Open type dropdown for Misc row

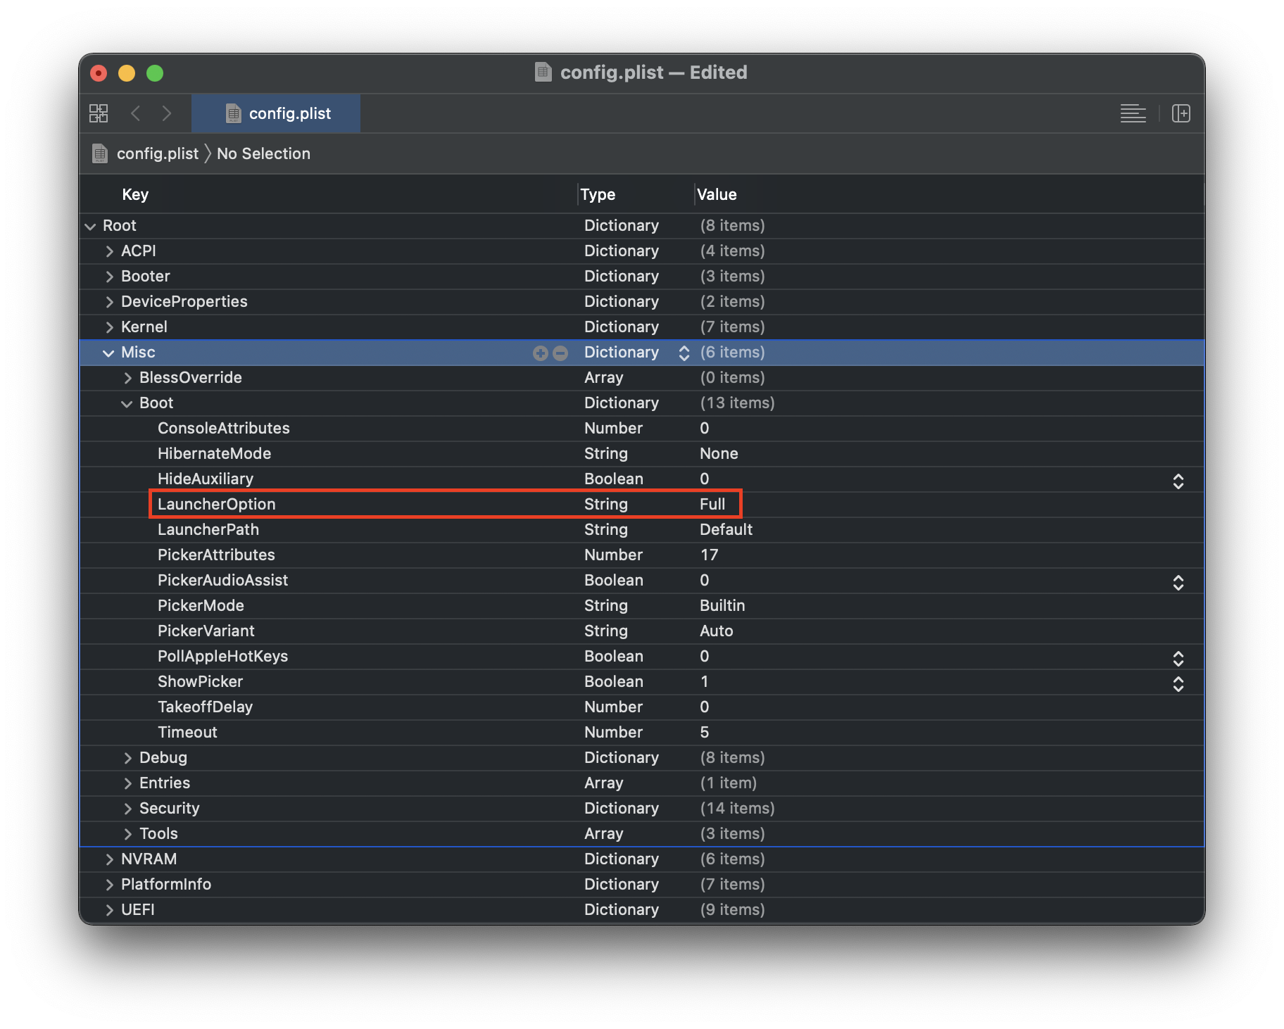[684, 353]
